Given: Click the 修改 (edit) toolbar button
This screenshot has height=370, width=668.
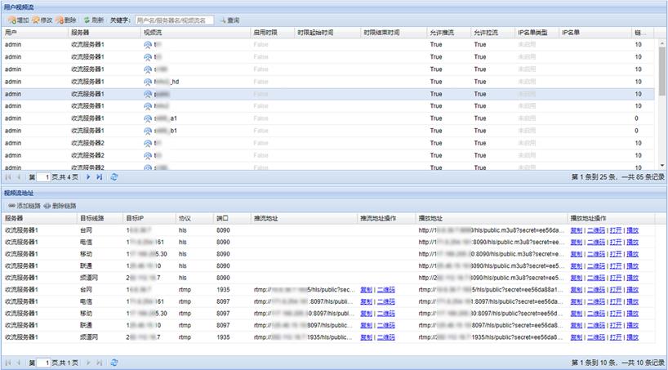Looking at the screenshot, I should (x=42, y=20).
